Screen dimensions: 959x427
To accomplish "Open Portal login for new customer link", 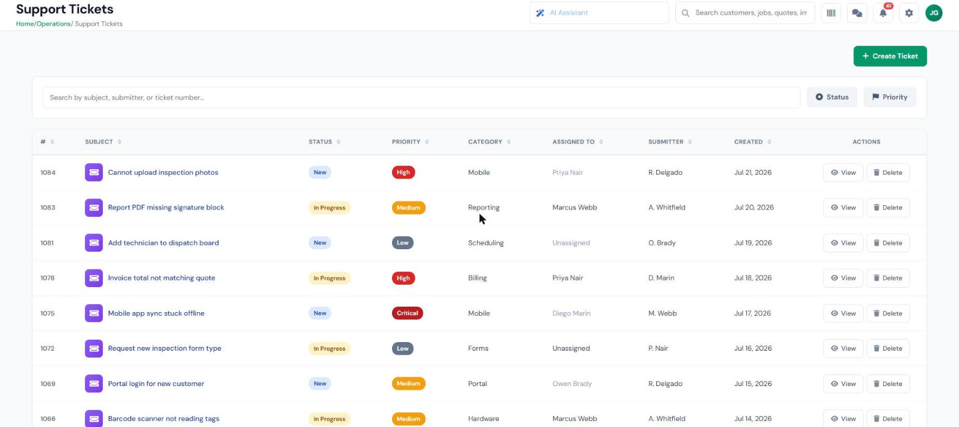I will click(156, 384).
